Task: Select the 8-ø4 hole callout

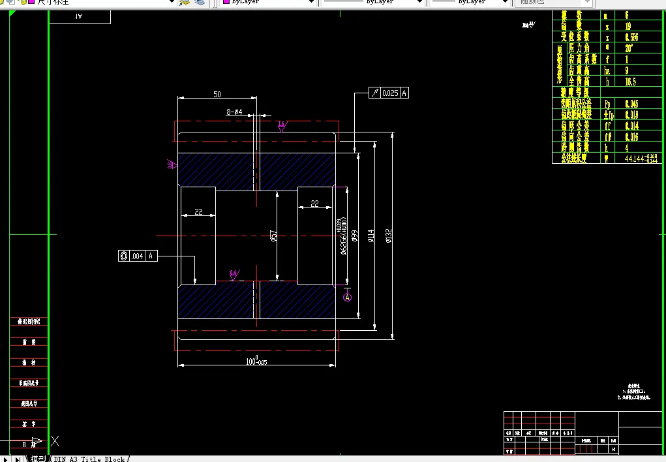Action: [234, 112]
